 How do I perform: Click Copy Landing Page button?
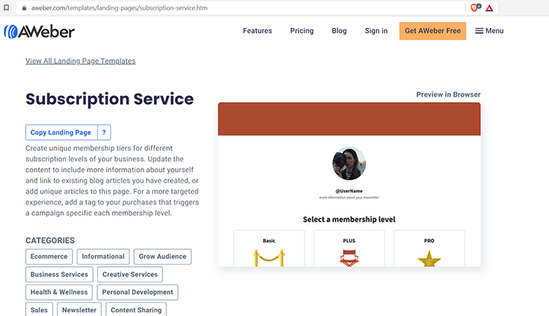pyautogui.click(x=61, y=132)
